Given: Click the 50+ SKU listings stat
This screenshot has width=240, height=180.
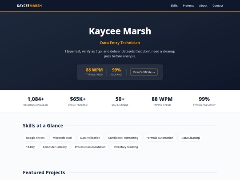Looking at the screenshot, I should point(120,101).
